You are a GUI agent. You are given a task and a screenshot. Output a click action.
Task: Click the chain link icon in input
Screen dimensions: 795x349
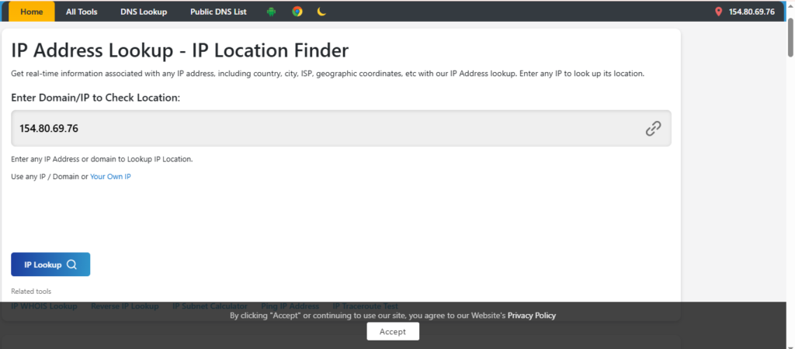[x=653, y=129]
